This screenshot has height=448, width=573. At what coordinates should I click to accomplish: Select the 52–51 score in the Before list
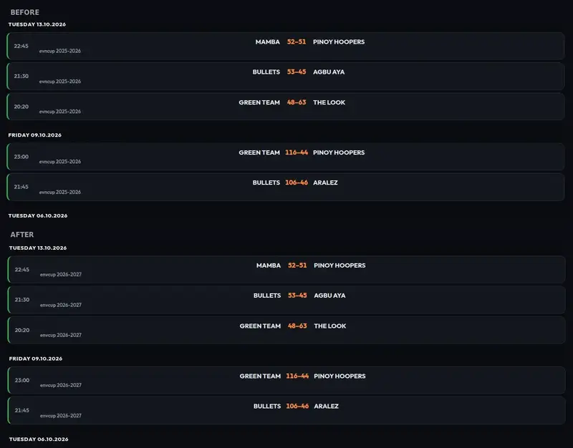[297, 42]
